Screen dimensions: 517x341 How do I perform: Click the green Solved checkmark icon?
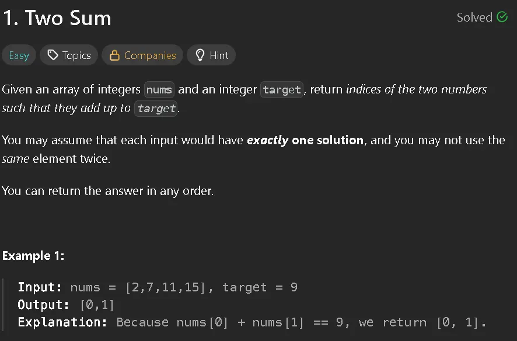click(502, 17)
